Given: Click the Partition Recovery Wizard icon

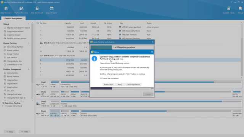Looking at the screenshot, I should point(5,38).
